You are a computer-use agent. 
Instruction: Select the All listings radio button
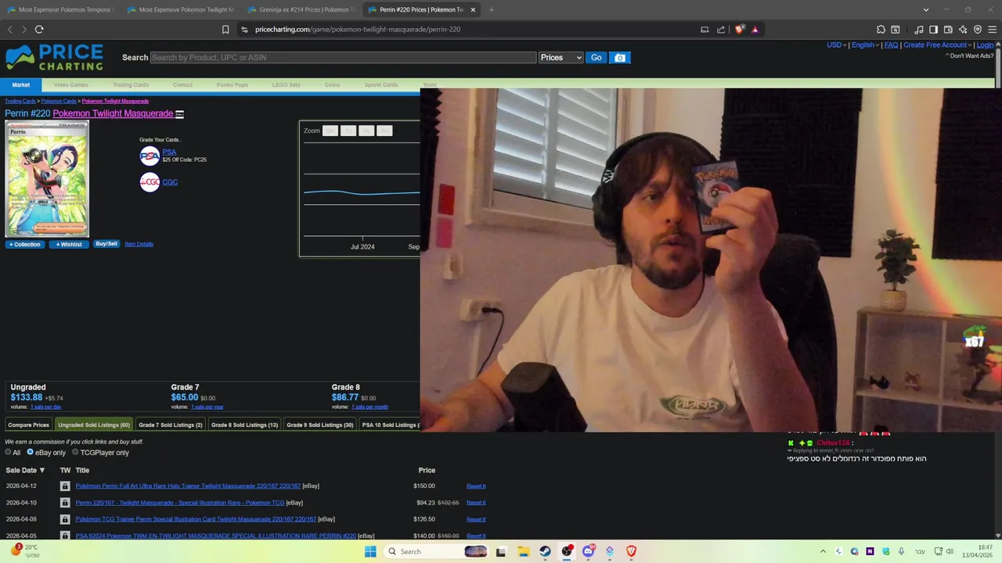8,453
